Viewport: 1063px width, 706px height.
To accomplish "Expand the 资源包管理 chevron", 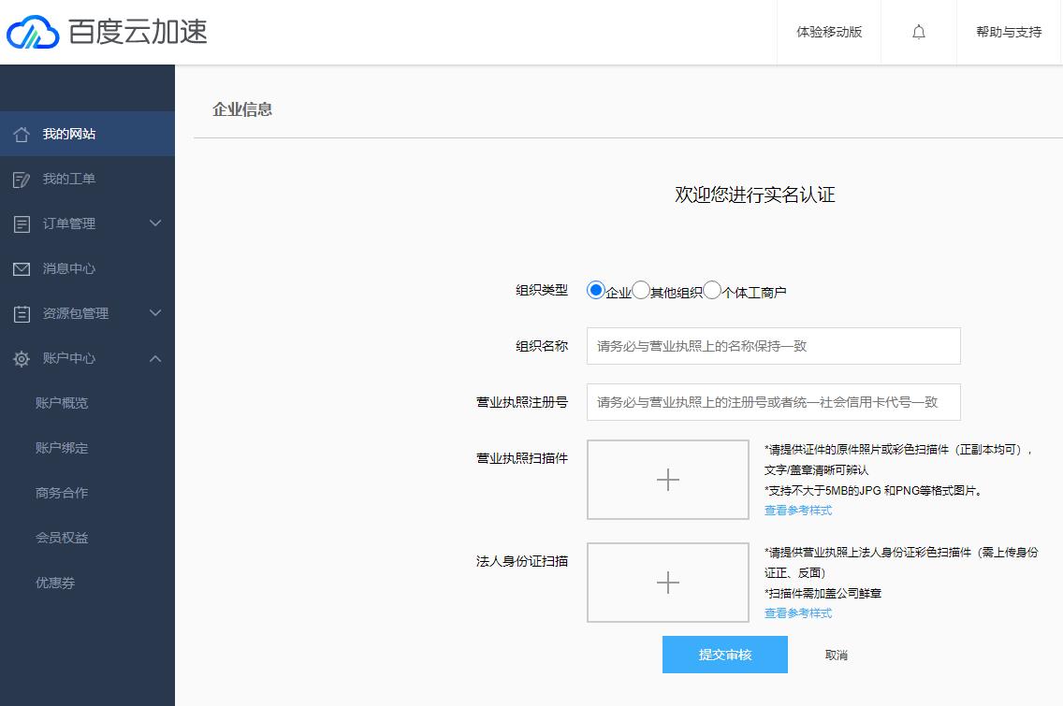I will pyautogui.click(x=155, y=312).
